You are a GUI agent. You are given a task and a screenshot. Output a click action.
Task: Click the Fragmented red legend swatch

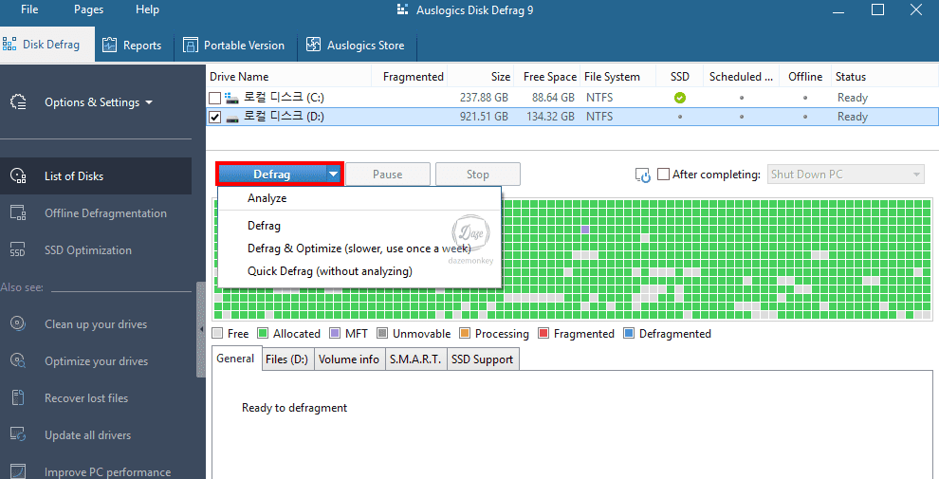tap(543, 333)
